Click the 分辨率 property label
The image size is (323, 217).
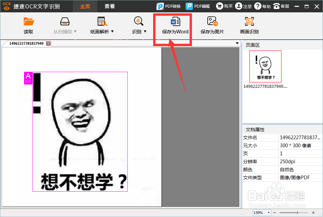[x=250, y=162]
